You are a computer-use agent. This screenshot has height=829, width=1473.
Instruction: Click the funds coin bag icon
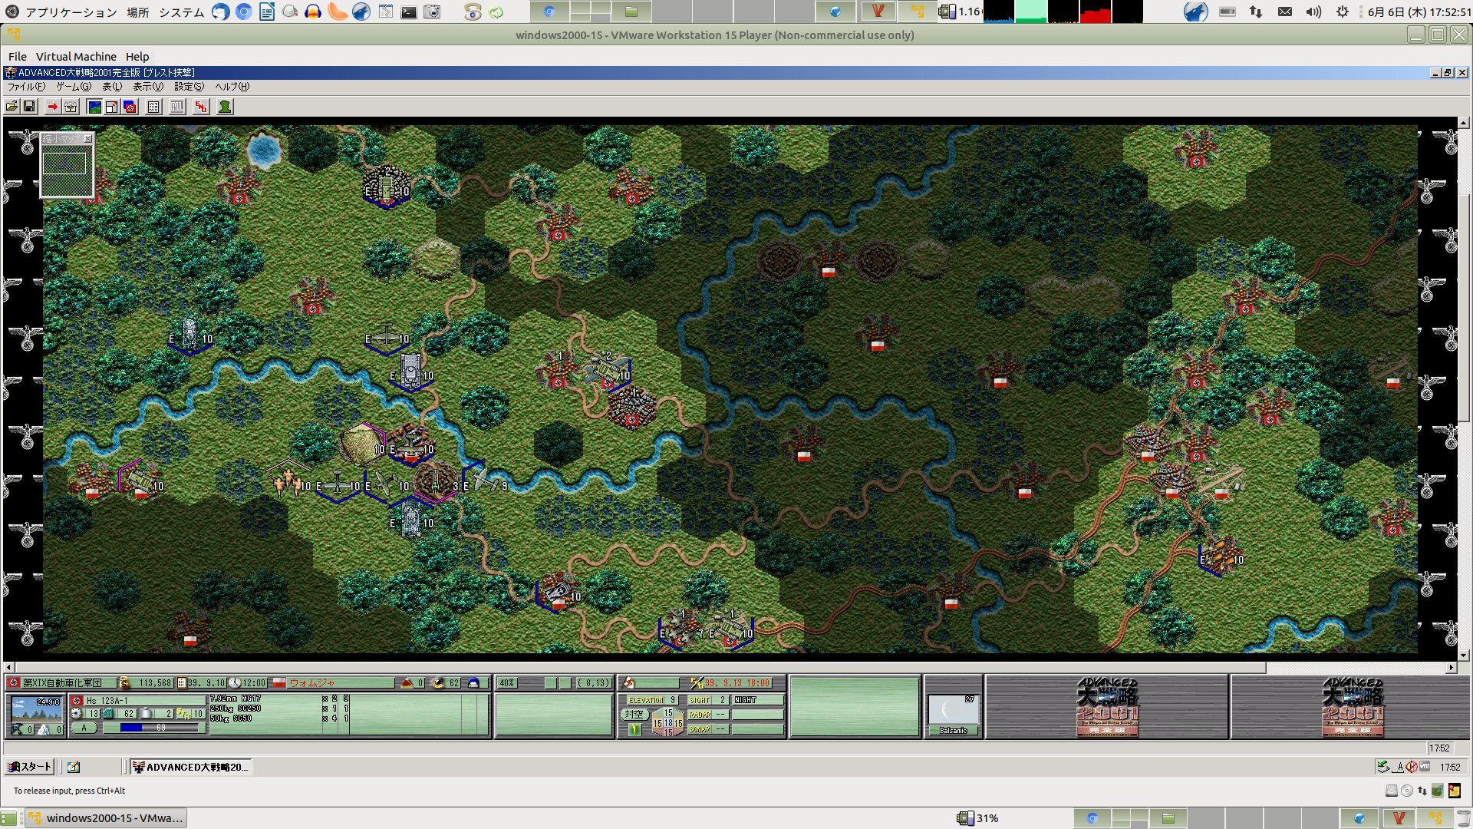[x=124, y=682]
